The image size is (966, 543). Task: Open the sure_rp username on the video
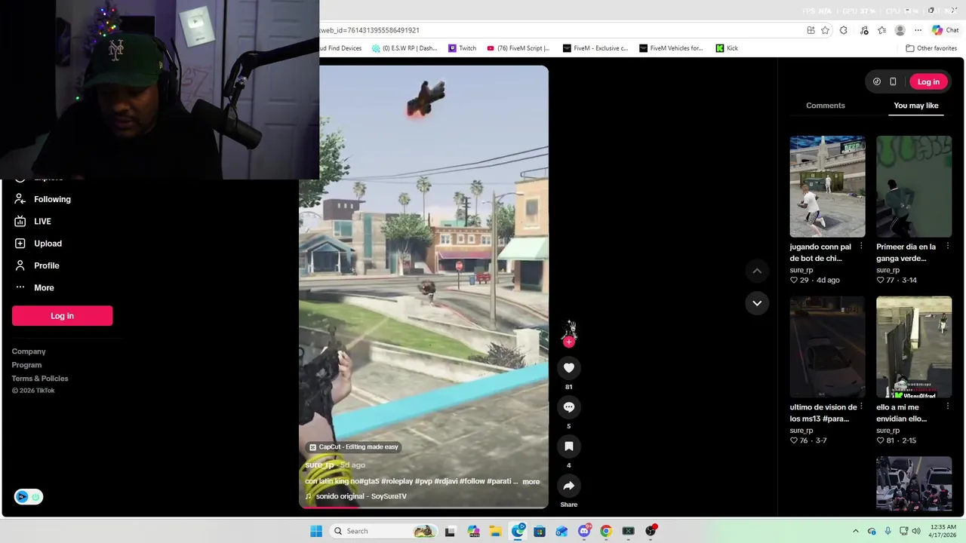(x=319, y=465)
